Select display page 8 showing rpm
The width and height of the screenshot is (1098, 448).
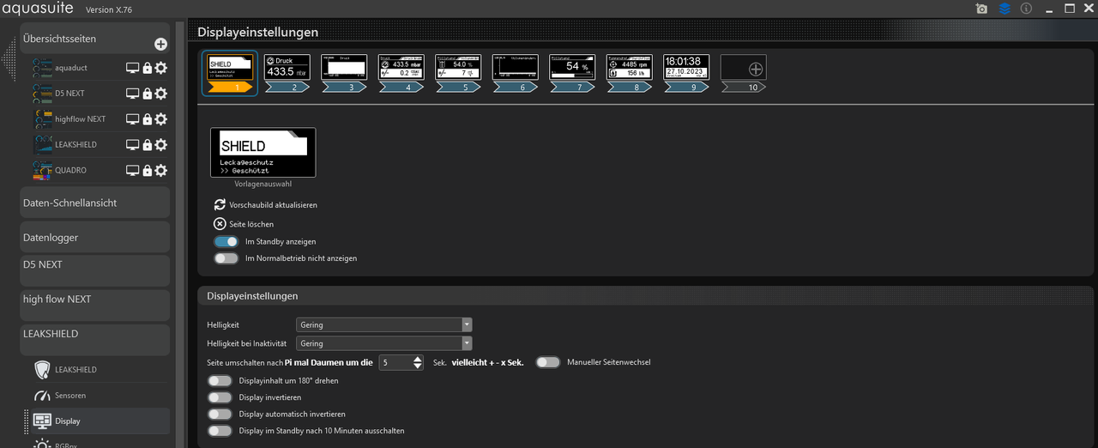(x=630, y=74)
